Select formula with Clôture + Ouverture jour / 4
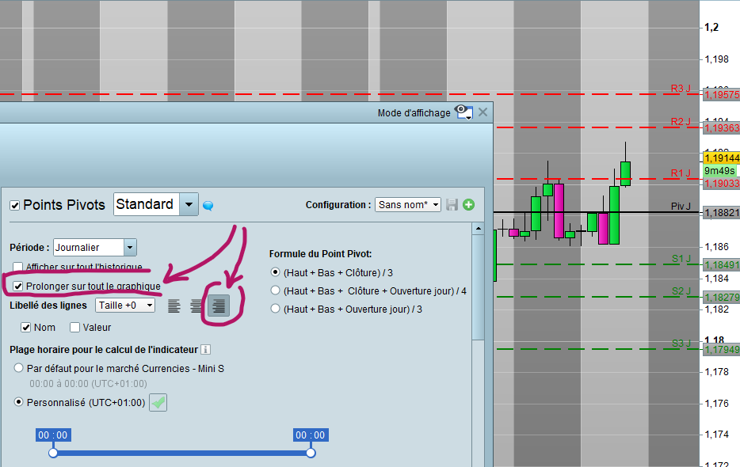This screenshot has width=740, height=467. [275, 290]
